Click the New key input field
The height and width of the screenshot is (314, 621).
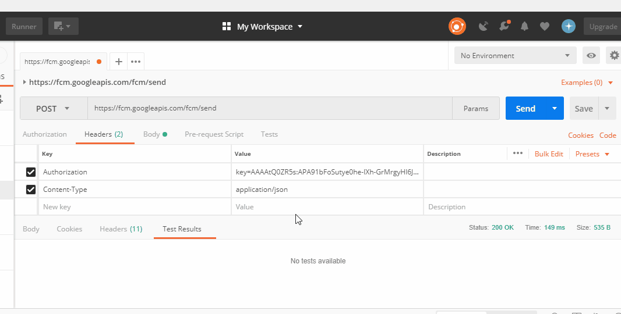135,207
